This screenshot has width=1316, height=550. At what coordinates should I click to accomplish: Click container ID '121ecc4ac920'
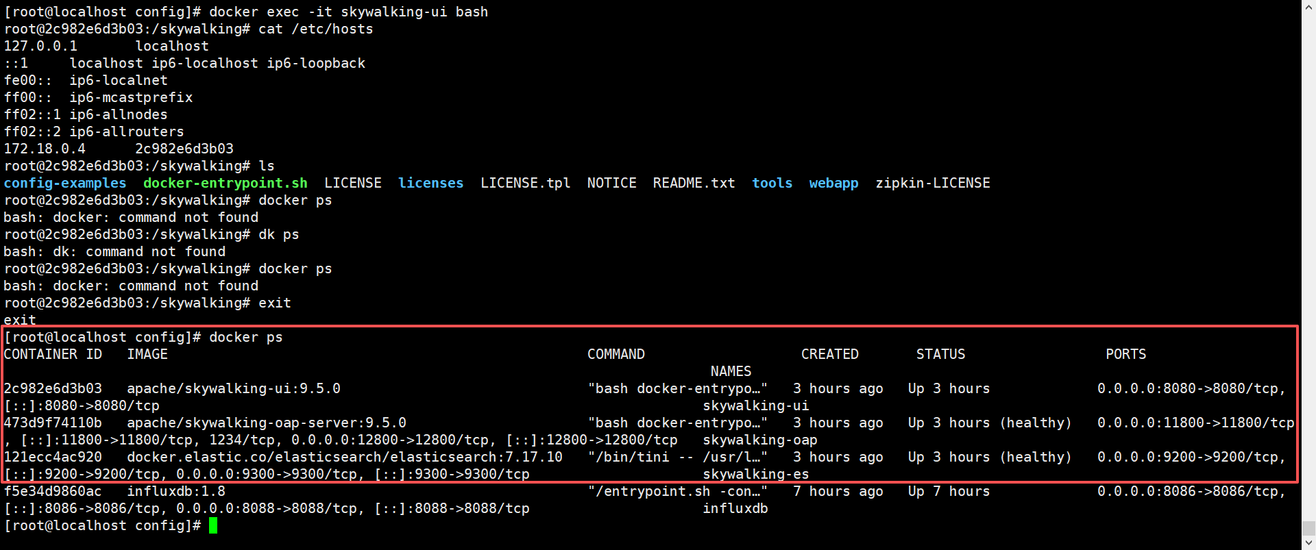[53, 457]
